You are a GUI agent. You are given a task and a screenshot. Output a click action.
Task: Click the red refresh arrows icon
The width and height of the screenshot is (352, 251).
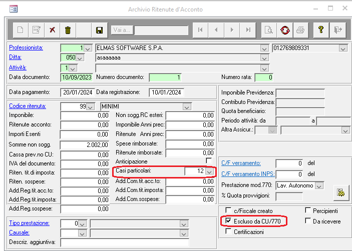tap(285, 30)
